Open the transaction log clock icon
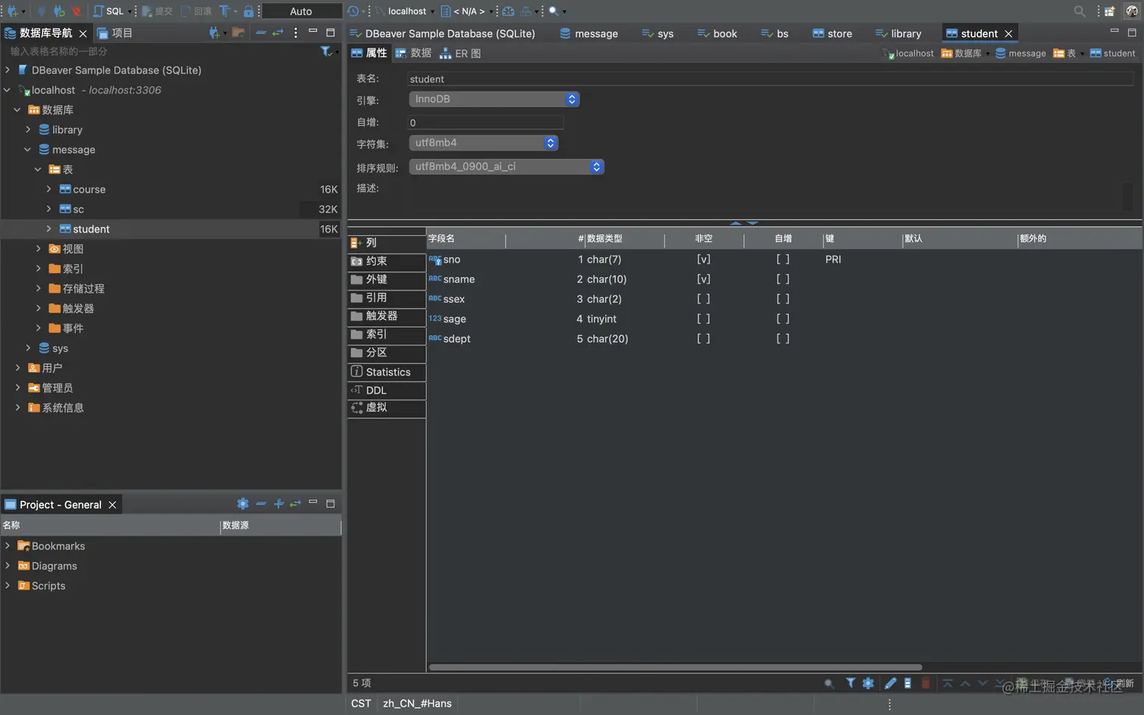The height and width of the screenshot is (715, 1144). (353, 11)
